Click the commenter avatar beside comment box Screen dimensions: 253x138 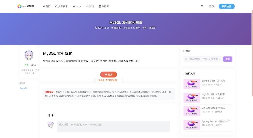[51, 125]
